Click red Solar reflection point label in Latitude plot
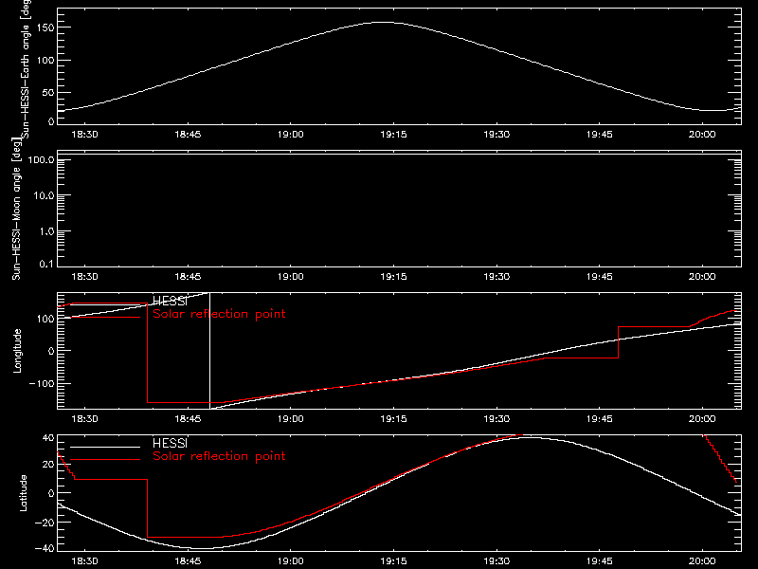Image resolution: width=758 pixels, height=569 pixels. click(219, 456)
